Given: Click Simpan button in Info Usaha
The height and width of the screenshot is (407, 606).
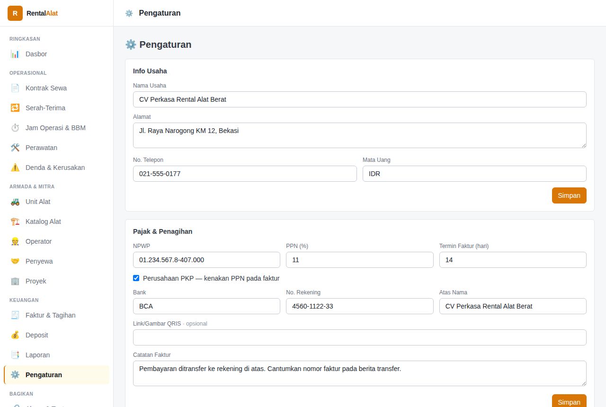Looking at the screenshot, I should [x=569, y=195].
